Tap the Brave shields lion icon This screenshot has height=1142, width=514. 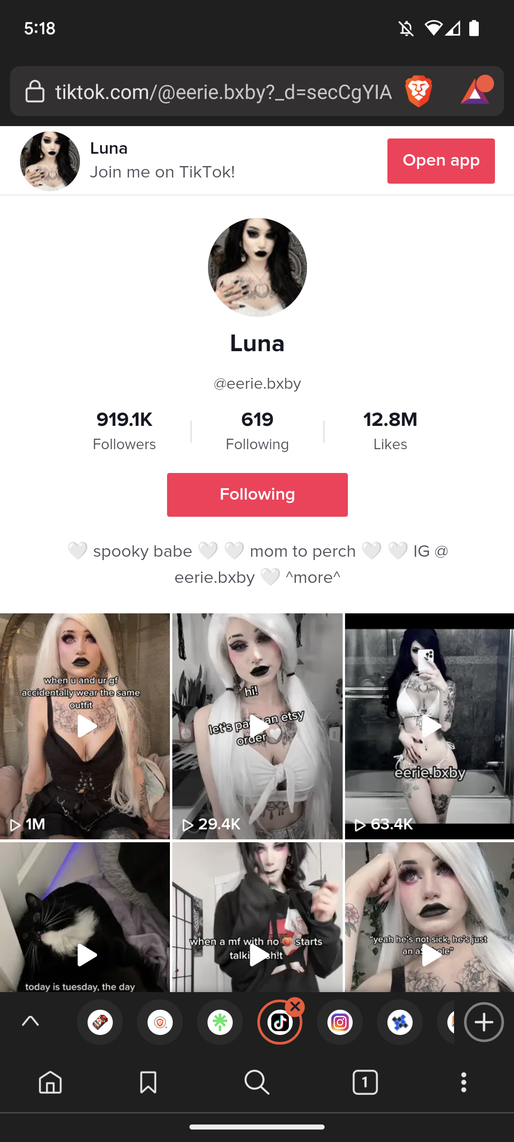point(419,91)
